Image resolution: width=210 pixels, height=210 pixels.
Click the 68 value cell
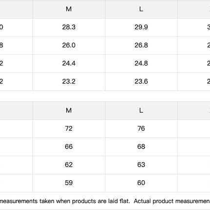click(141, 147)
